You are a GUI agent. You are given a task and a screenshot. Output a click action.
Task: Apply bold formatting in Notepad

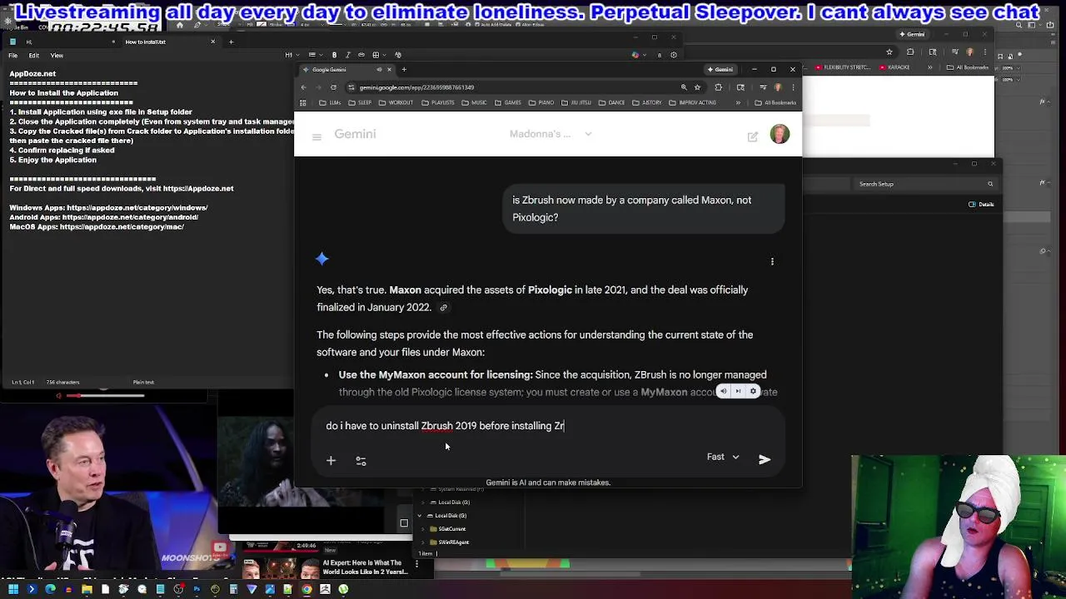334,55
